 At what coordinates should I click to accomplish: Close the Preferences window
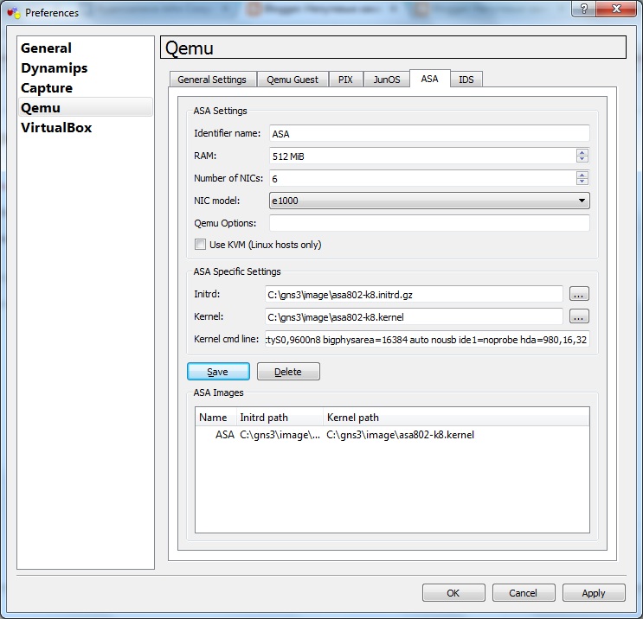[616, 9]
